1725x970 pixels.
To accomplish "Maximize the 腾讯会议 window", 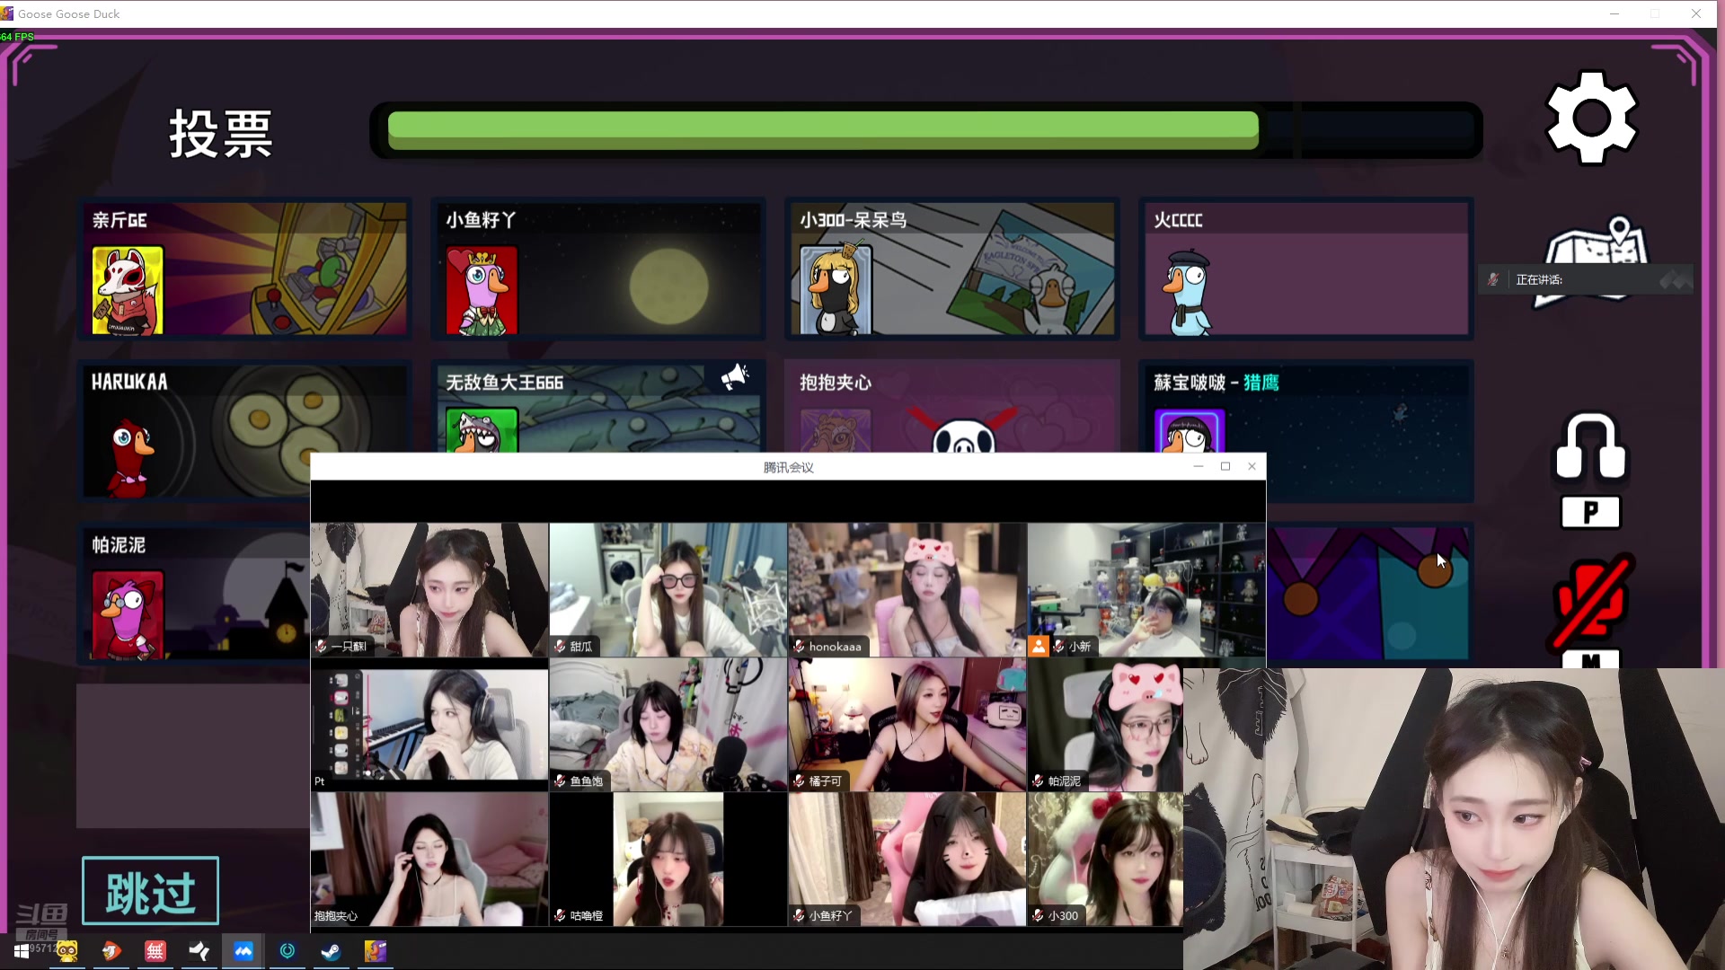I will (x=1225, y=466).
